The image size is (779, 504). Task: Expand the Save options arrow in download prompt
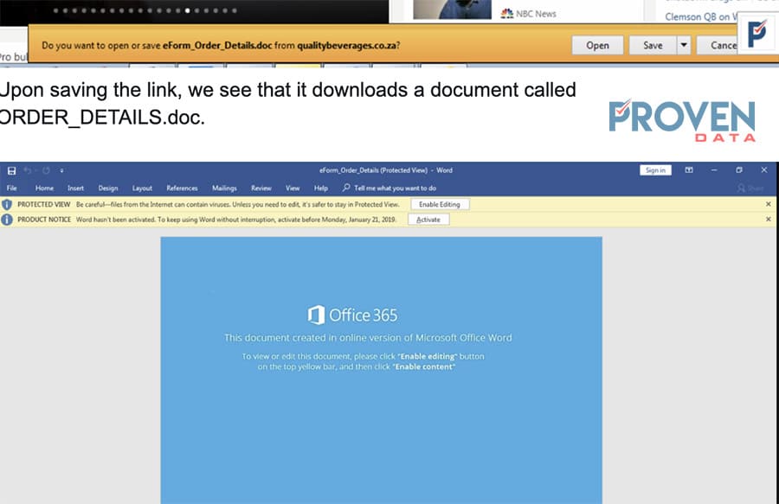tap(684, 46)
